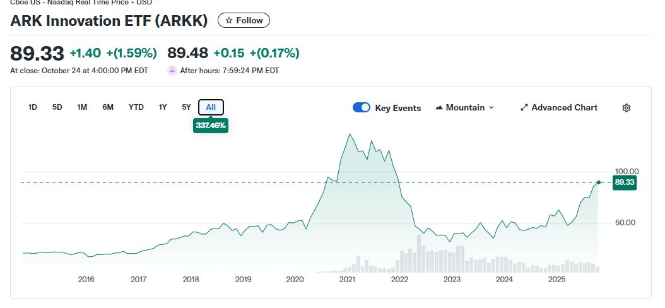Viewport: 665px width, 308px height.
Task: Click the 2021 peak on the chart
Action: [349, 134]
